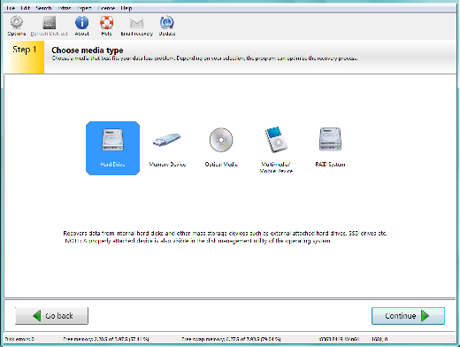Open the Expert menu

84,8
